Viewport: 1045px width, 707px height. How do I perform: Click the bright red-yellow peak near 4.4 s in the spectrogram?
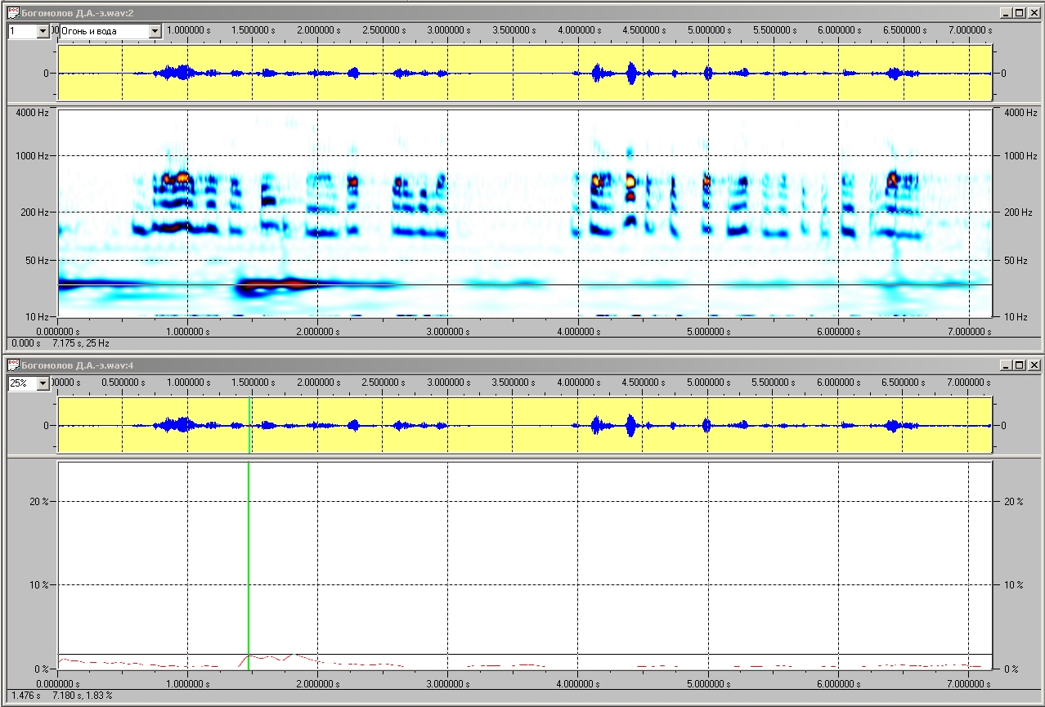coord(630,181)
